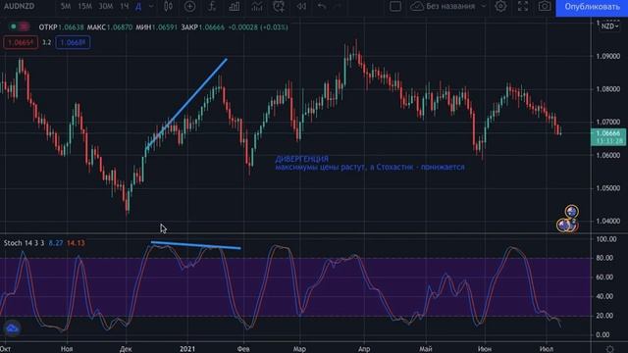Click the ДИВЕРГЕНЦИЯ text annotation
This screenshot has width=628, height=353.
(x=301, y=159)
